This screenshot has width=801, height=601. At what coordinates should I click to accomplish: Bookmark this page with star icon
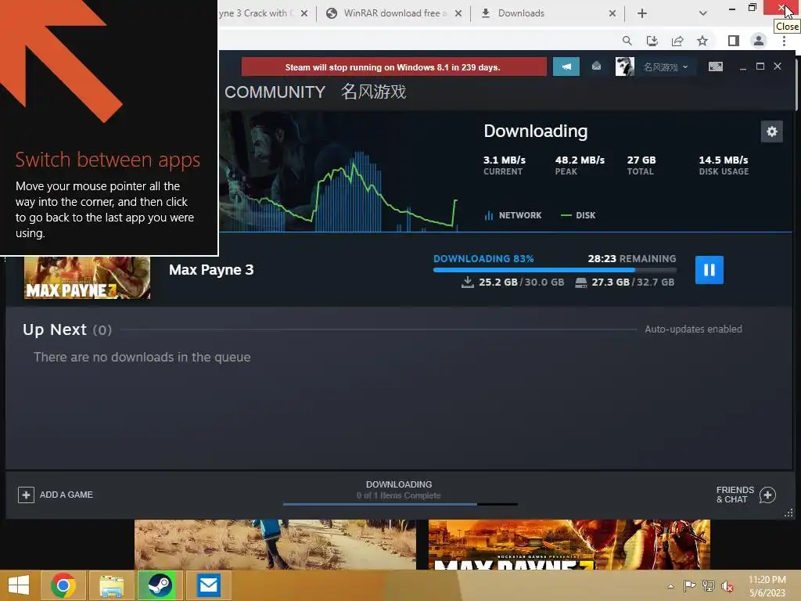702,41
